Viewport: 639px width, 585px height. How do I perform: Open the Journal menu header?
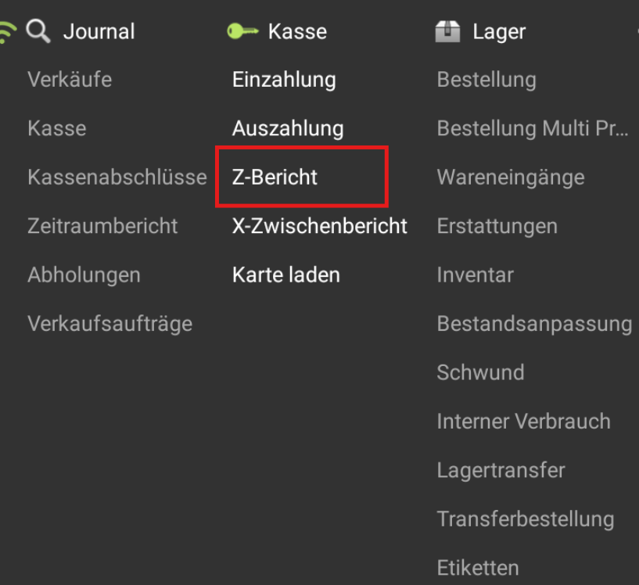click(x=99, y=31)
